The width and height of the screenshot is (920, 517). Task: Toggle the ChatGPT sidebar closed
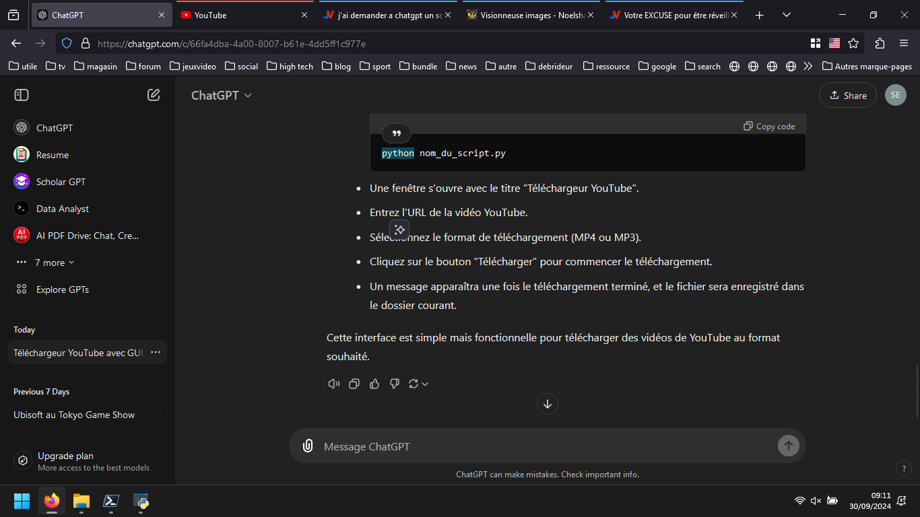pyautogui.click(x=22, y=95)
